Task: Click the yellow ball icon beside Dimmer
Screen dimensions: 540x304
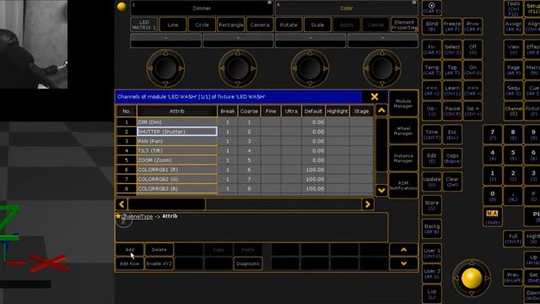Action: 121,7
